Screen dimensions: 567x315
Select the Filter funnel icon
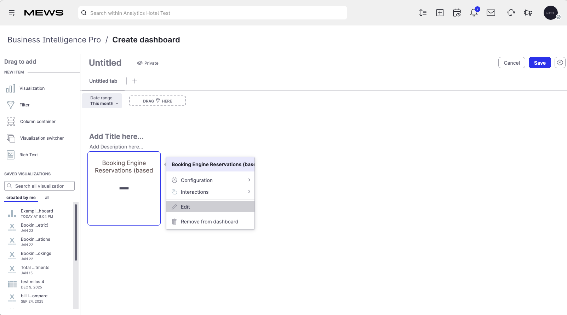coord(11,105)
